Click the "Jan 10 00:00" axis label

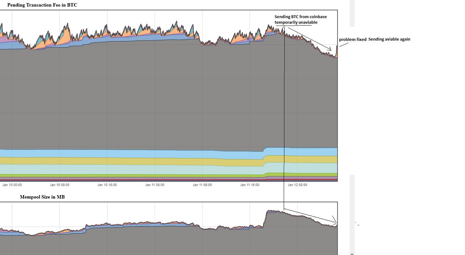[12, 185]
